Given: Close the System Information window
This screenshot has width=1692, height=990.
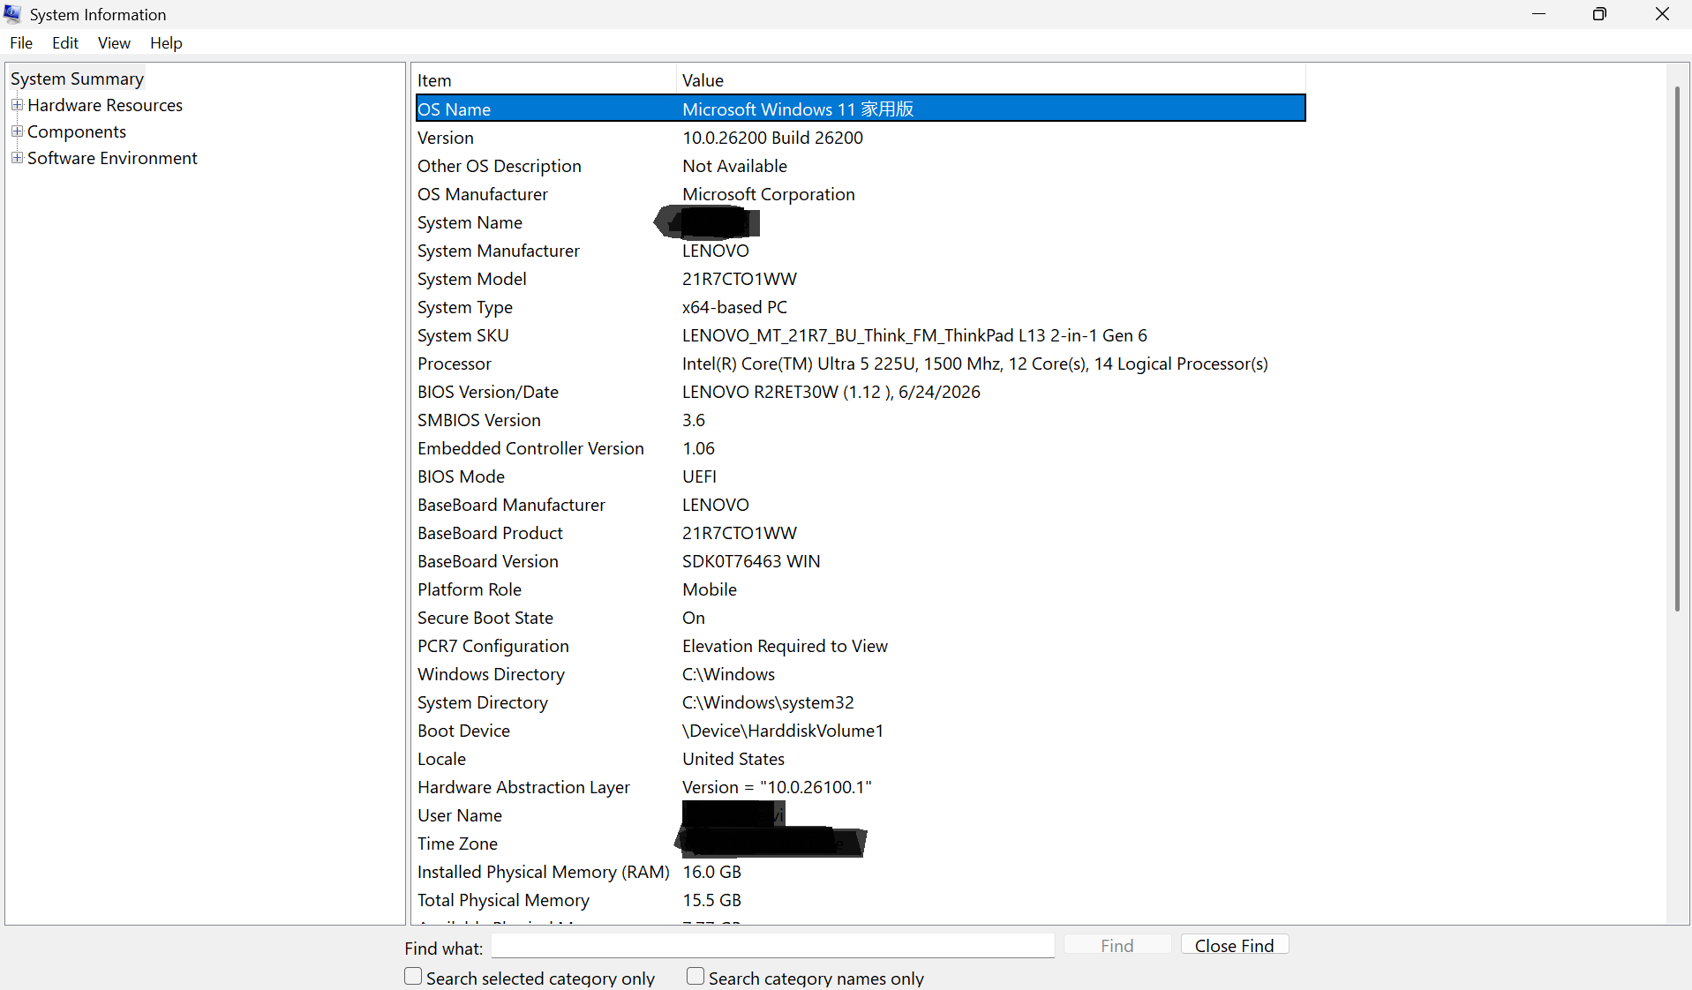Looking at the screenshot, I should click(1661, 14).
